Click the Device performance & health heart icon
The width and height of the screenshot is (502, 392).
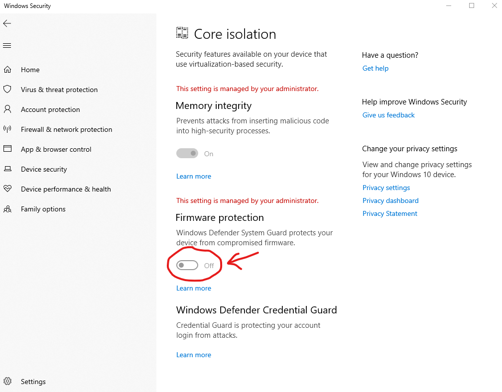[x=7, y=189]
